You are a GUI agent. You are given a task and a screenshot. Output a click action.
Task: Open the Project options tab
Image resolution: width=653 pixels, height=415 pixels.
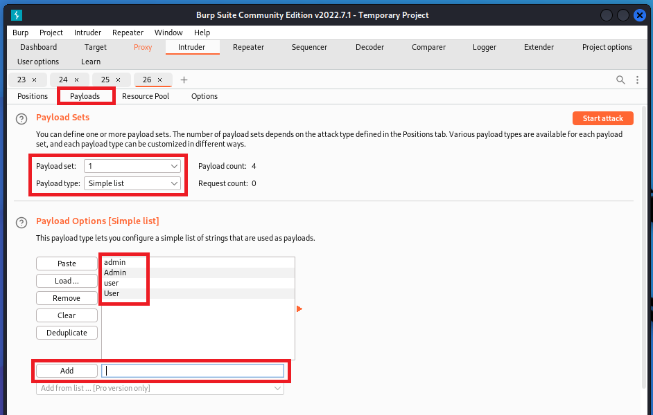(607, 47)
